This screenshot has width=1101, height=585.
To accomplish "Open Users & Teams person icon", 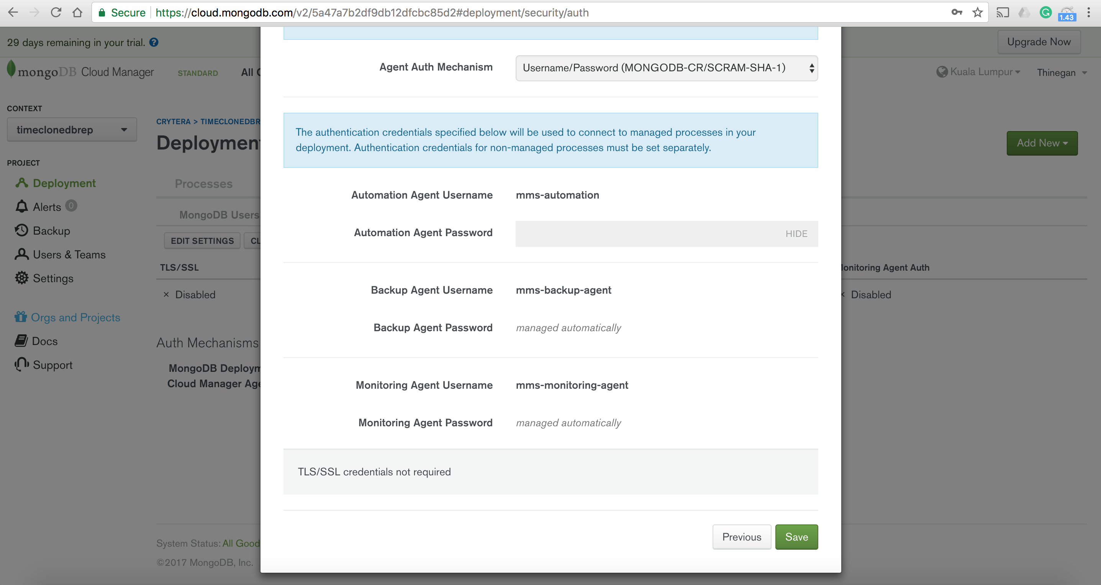I will click(21, 255).
